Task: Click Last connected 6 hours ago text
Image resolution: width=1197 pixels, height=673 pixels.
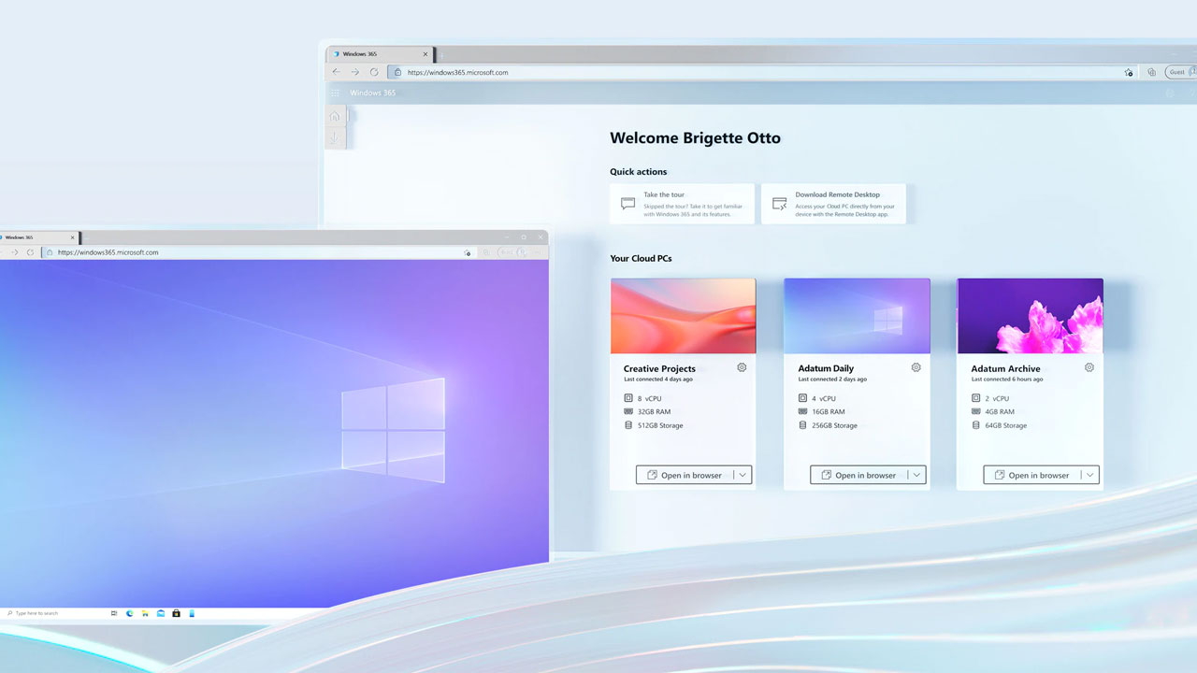Action: 1007,379
